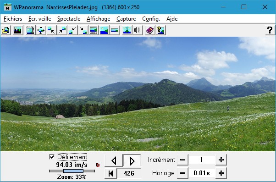Screen dimensions: 276x182
Task: Click the full-size landscape picture icon
Action: pos(104,30)
